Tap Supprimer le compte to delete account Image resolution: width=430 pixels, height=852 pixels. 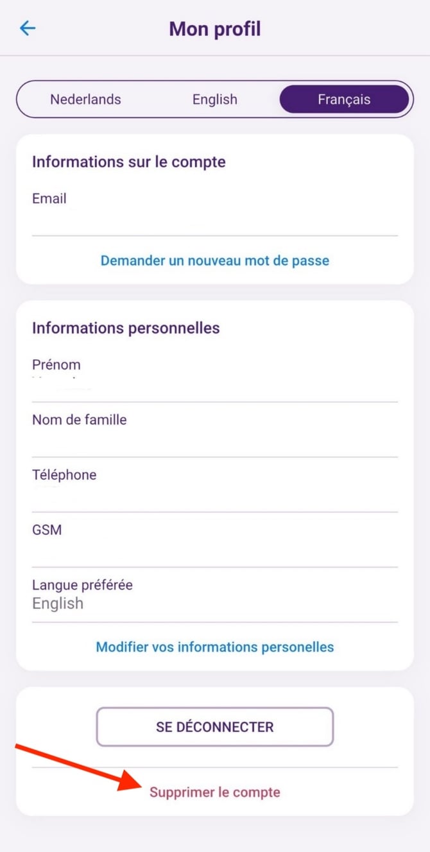[214, 792]
